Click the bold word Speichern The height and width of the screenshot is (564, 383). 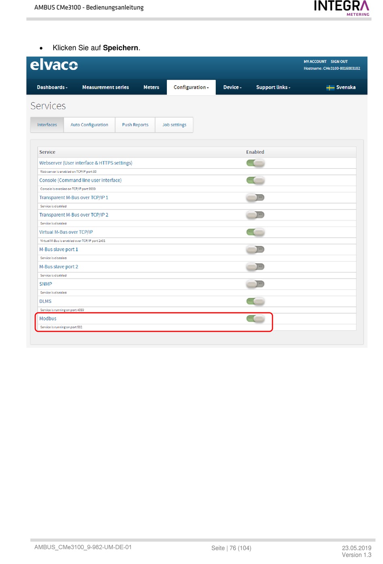[121, 48]
